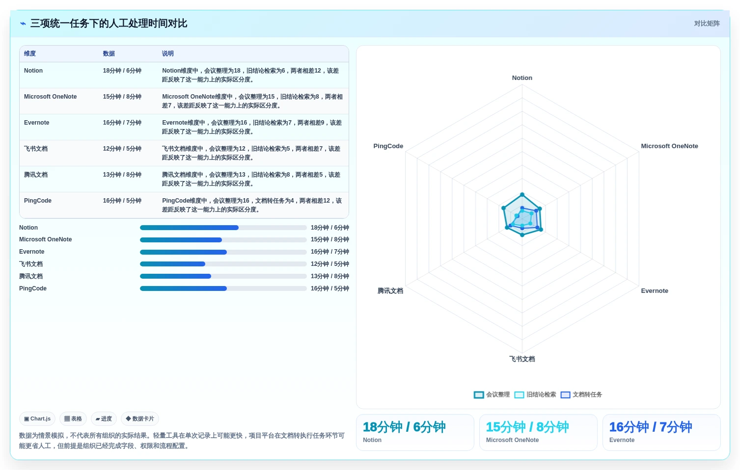Open the Evernote 16分钟 / 7分钟 data card
The height and width of the screenshot is (470, 740).
point(661,432)
